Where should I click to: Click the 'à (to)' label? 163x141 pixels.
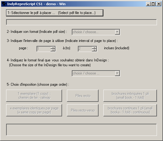(67, 48)
